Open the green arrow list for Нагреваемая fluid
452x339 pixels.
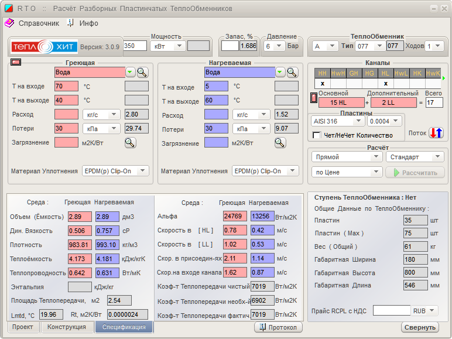tap(280, 72)
